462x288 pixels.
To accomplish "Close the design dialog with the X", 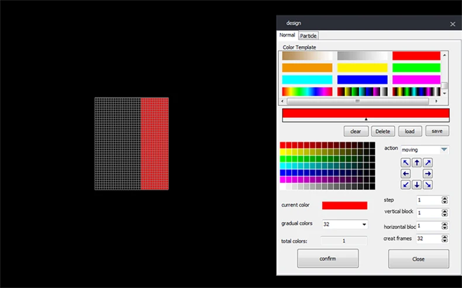I will pyautogui.click(x=453, y=24).
